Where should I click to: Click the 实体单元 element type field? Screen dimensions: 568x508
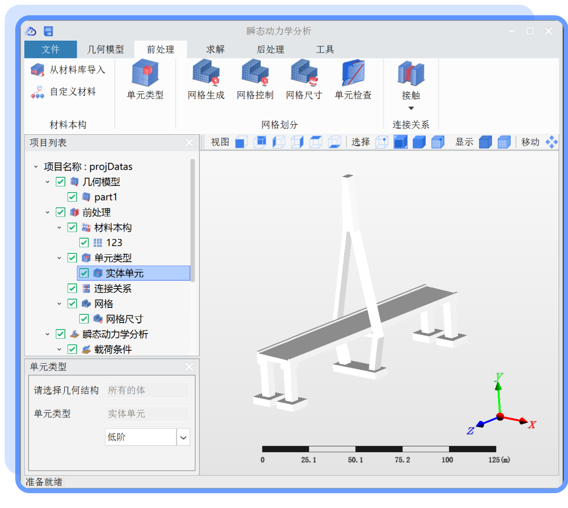pyautogui.click(x=147, y=413)
